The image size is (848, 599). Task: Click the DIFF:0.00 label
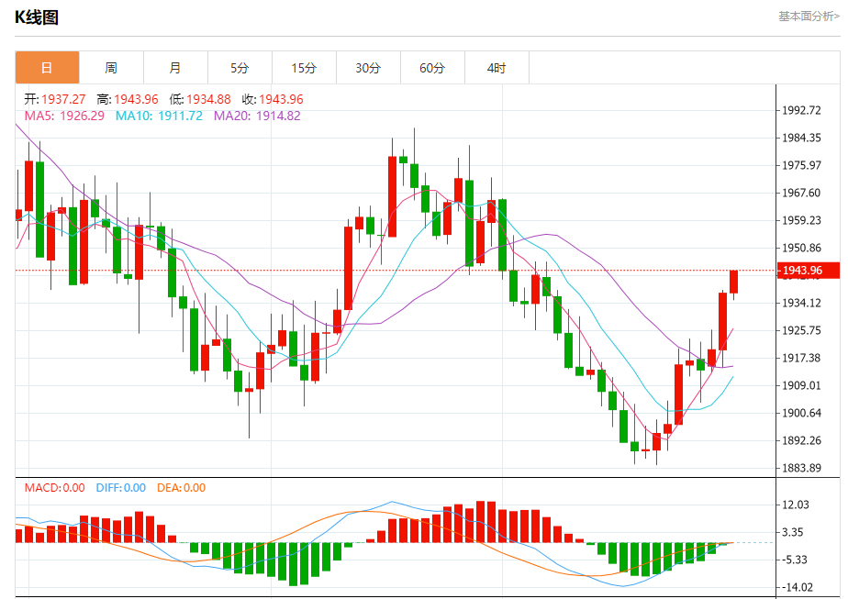click(x=120, y=488)
